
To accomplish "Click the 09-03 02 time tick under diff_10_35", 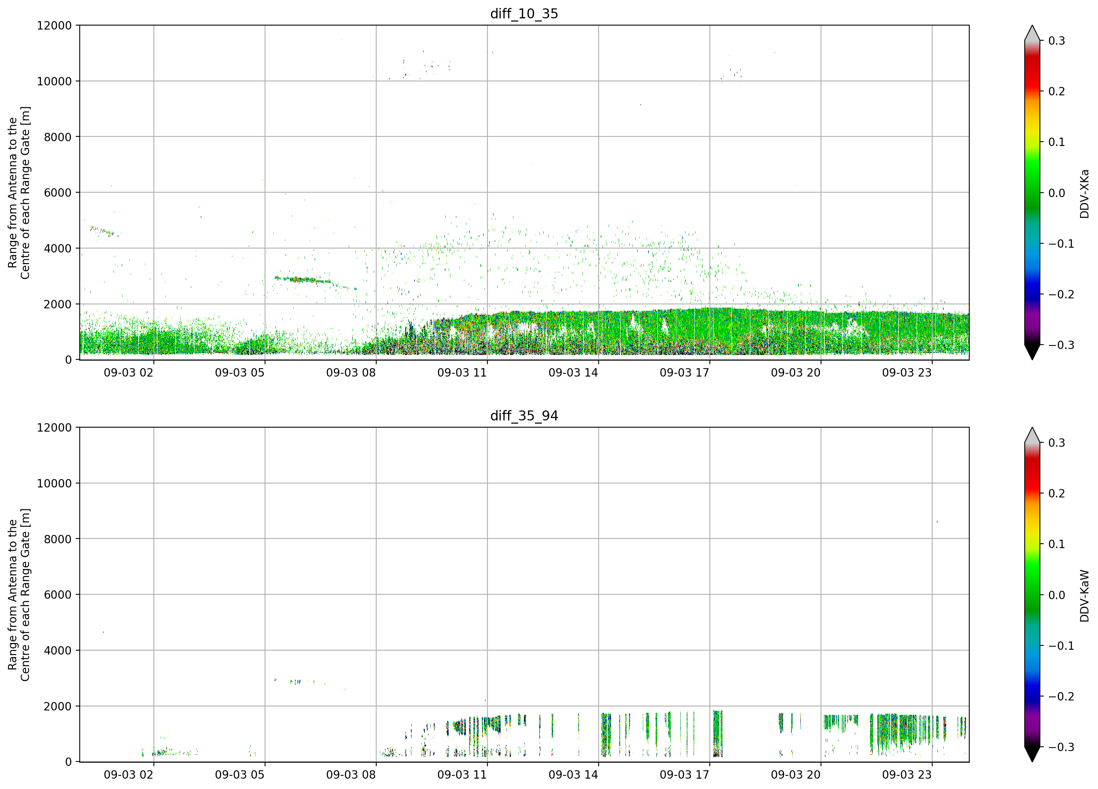I will coord(129,373).
